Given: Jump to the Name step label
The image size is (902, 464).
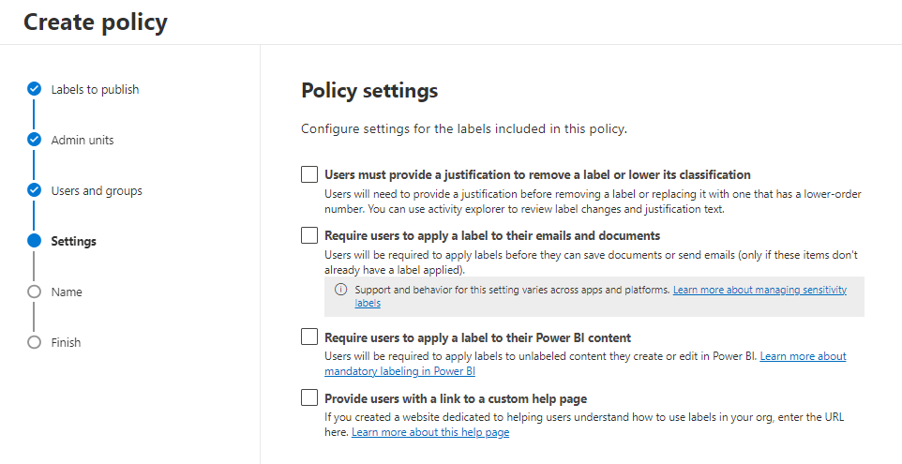Looking at the screenshot, I should 67,292.
